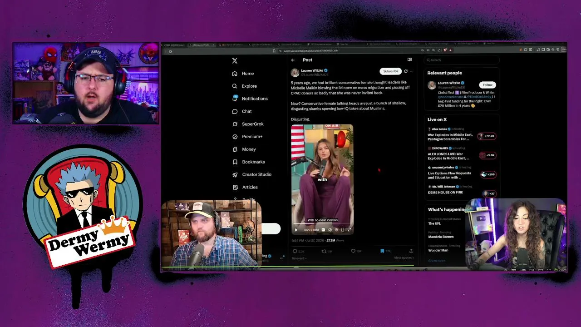Toggle captions on the video
Image resolution: width=581 pixels, height=327 pixels.
click(323, 230)
